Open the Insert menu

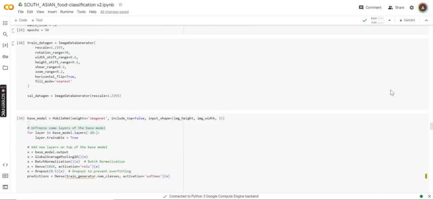pos(52,12)
